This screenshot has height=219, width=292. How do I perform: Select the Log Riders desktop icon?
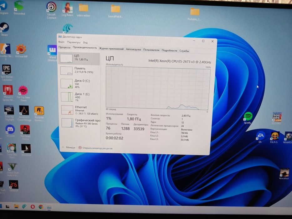(67, 9)
